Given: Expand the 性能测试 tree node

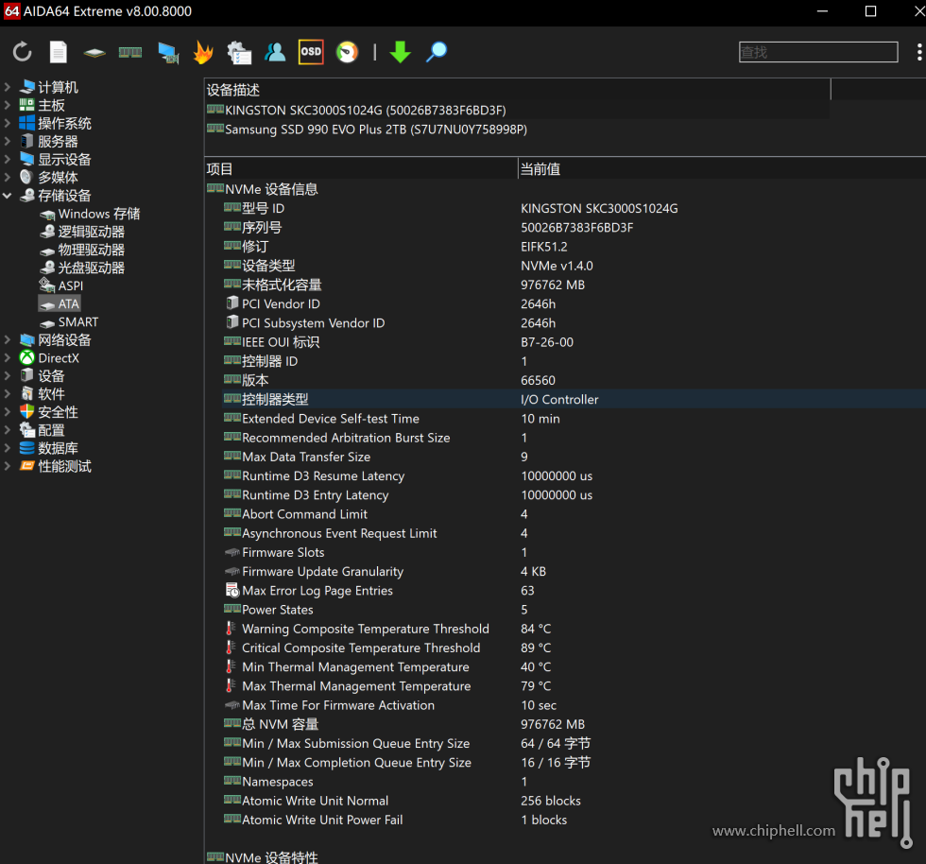Looking at the screenshot, I should click(x=8, y=466).
